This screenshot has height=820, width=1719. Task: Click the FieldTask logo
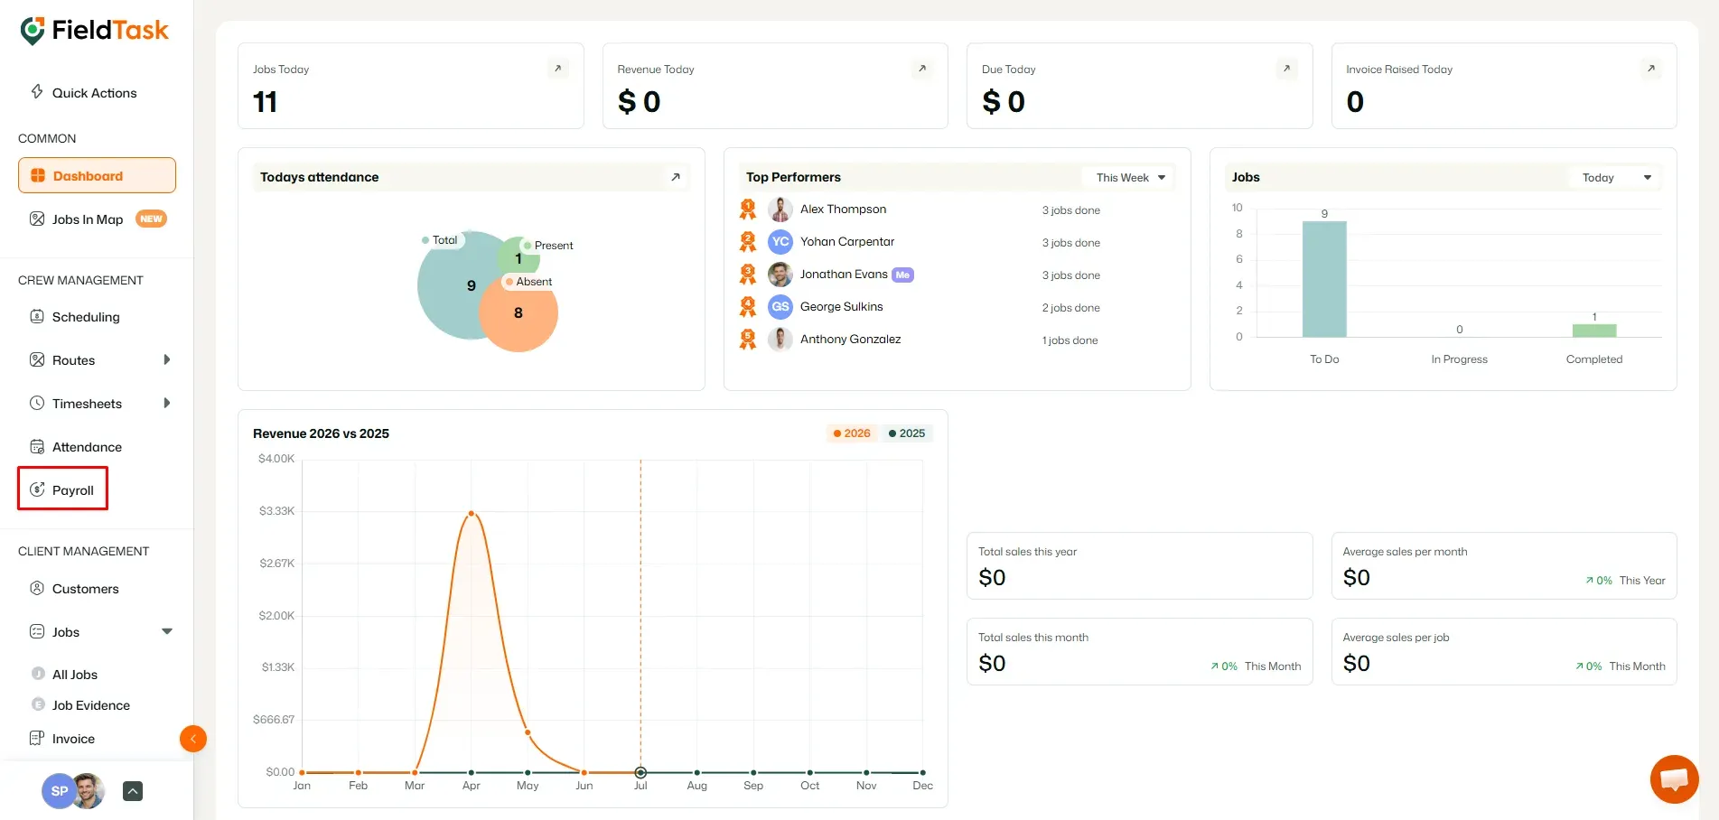[94, 31]
